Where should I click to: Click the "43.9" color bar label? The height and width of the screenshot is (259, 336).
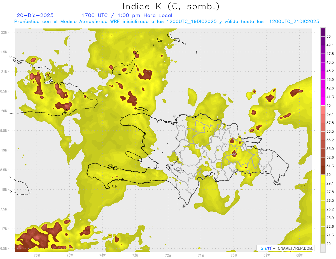coord(330,80)
